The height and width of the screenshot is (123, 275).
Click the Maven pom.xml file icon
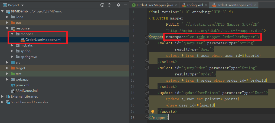[13, 85]
